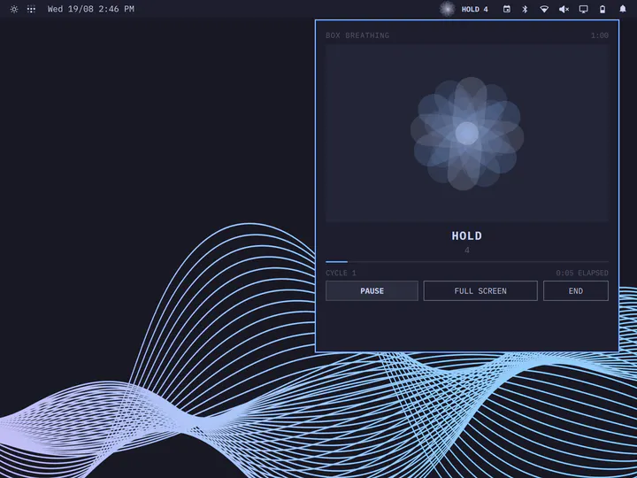Open the date and time clock

coord(90,9)
